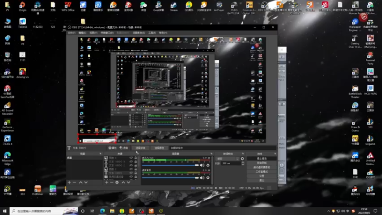Move the source up with the Sources panel arrow
The width and height of the screenshot is (382, 215).
(123, 183)
